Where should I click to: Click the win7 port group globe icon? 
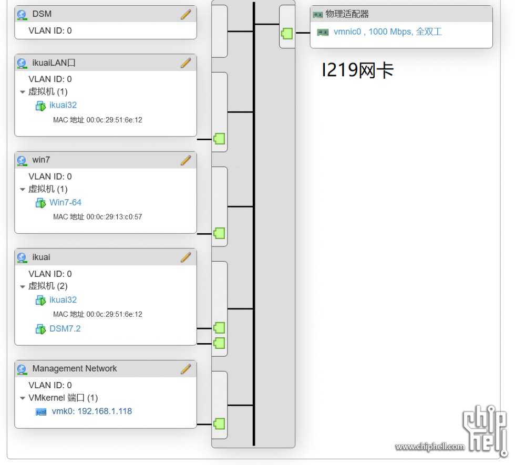click(x=22, y=161)
